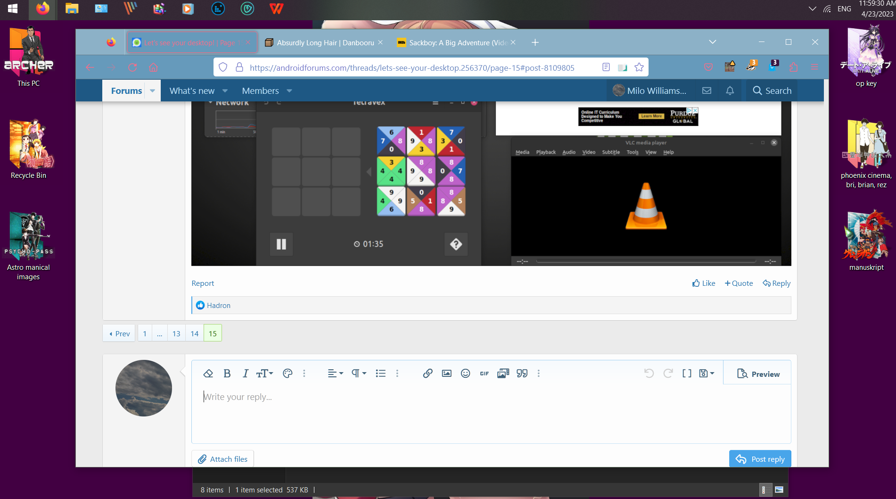
Task: Click the Insert quote icon
Action: (x=522, y=374)
